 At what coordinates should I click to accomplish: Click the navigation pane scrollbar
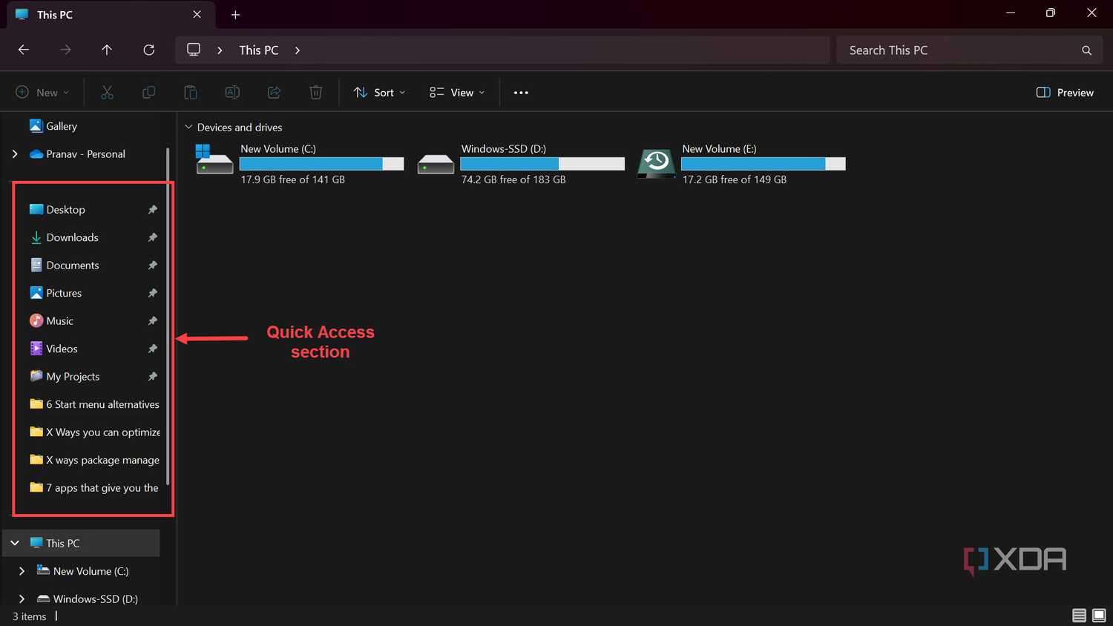tap(168, 317)
